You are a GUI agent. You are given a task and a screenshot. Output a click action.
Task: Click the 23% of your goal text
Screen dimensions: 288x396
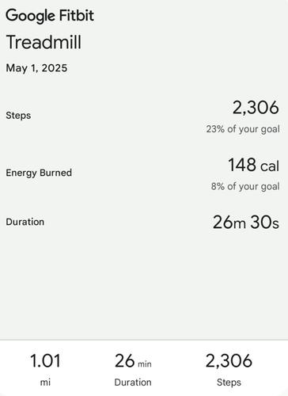243,129
